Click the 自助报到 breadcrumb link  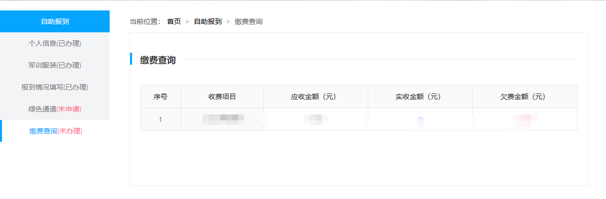click(x=208, y=21)
